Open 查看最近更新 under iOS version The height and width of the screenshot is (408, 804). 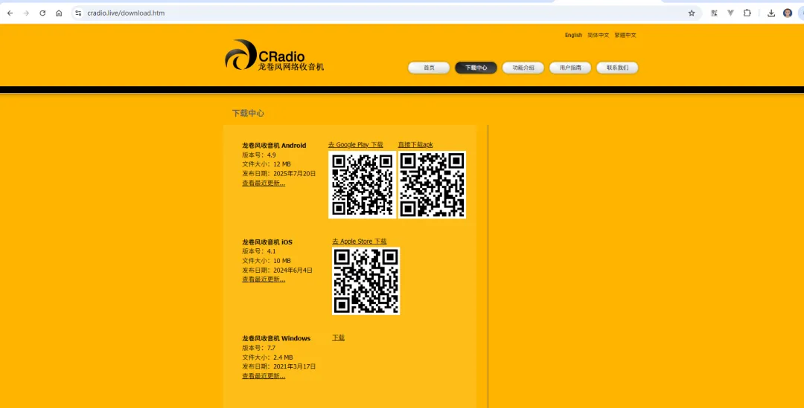coord(264,279)
